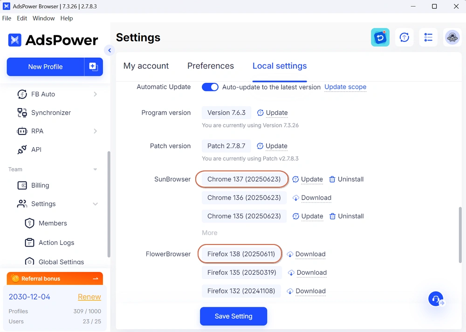This screenshot has width=466, height=332.
Task: Click the settings panel vertical scrollbar
Action: coord(460,235)
